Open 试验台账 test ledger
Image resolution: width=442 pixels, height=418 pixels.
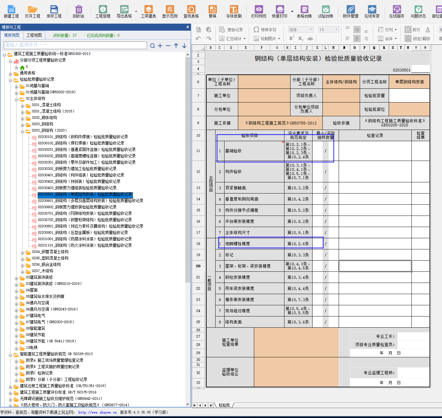coord(326,11)
